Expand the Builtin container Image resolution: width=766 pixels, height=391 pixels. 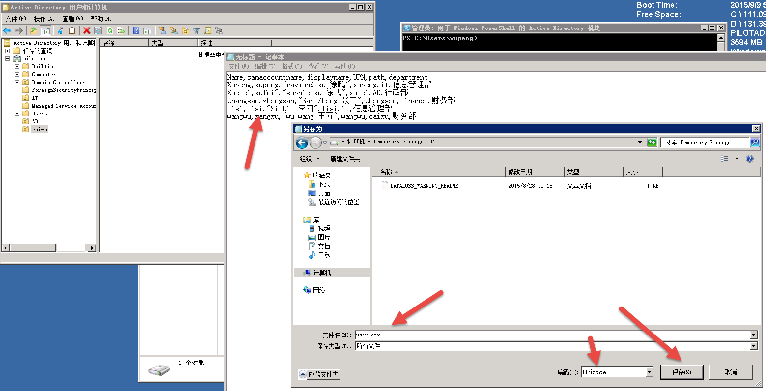click(x=17, y=66)
